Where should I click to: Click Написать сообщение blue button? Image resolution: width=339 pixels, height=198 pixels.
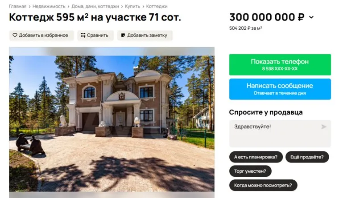pyautogui.click(x=280, y=89)
